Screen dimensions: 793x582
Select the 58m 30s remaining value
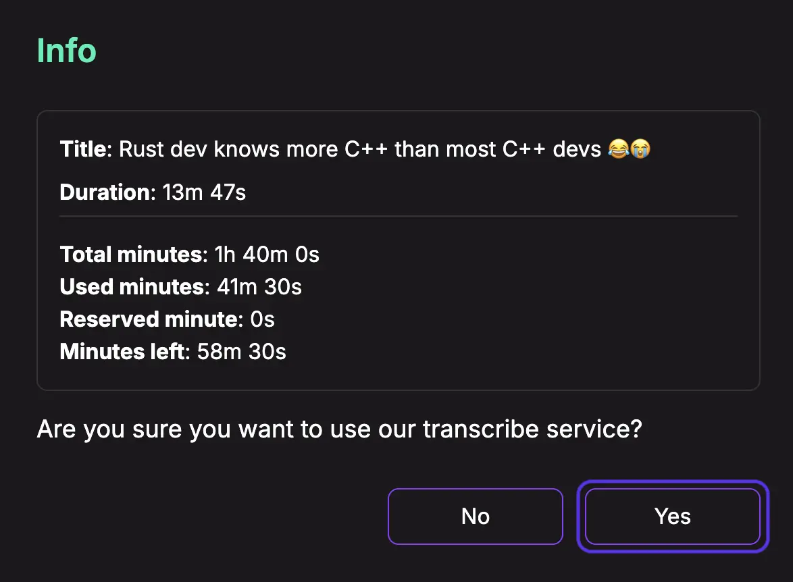pyautogui.click(x=242, y=351)
